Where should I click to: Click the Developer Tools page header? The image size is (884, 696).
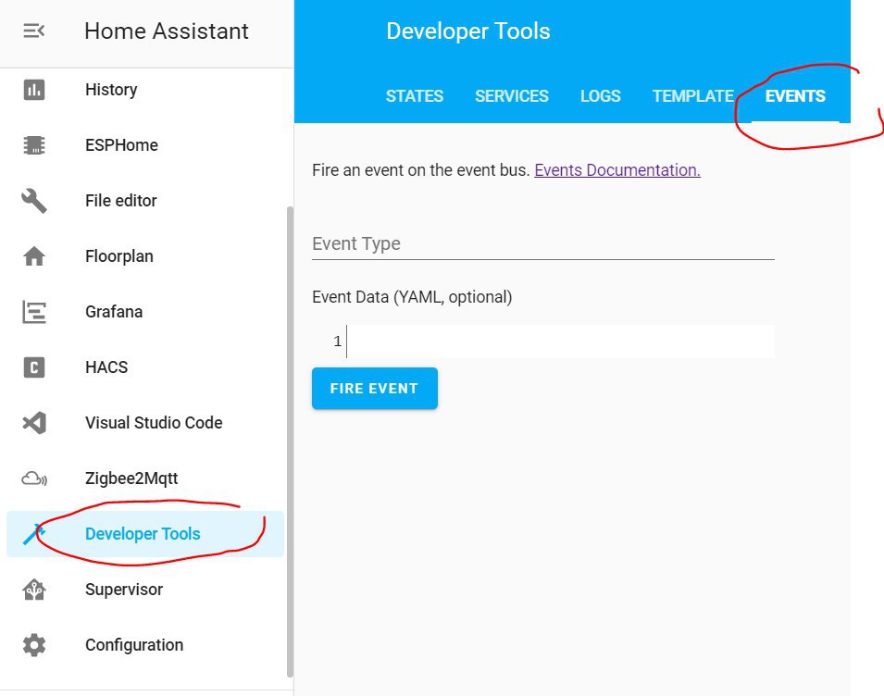[x=468, y=31]
